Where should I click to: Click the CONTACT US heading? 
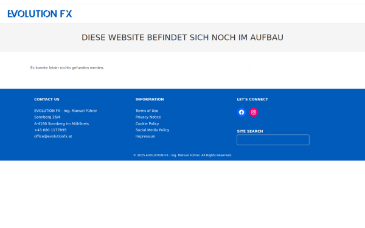pos(47,99)
